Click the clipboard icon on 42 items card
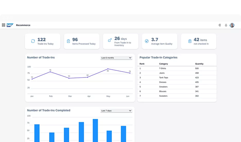This screenshot has height=142, width=241. pyautogui.click(x=190, y=41)
